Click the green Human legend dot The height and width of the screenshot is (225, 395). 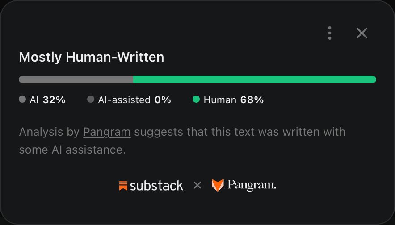point(196,99)
